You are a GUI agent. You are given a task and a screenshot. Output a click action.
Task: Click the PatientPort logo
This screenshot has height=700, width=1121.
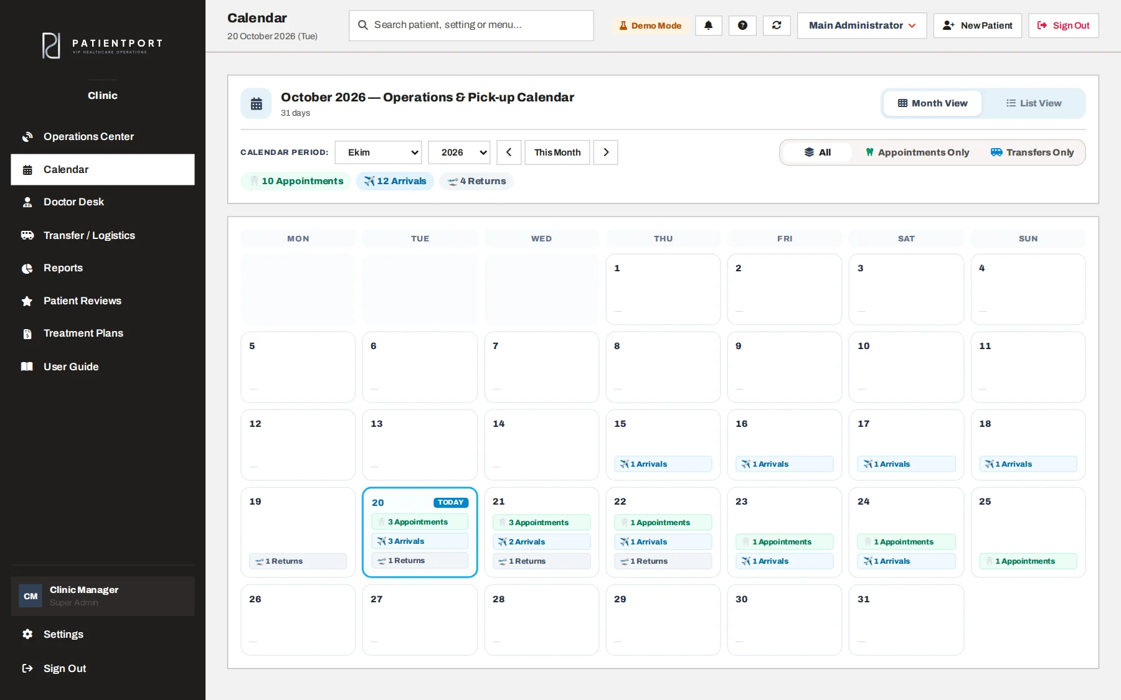point(103,45)
